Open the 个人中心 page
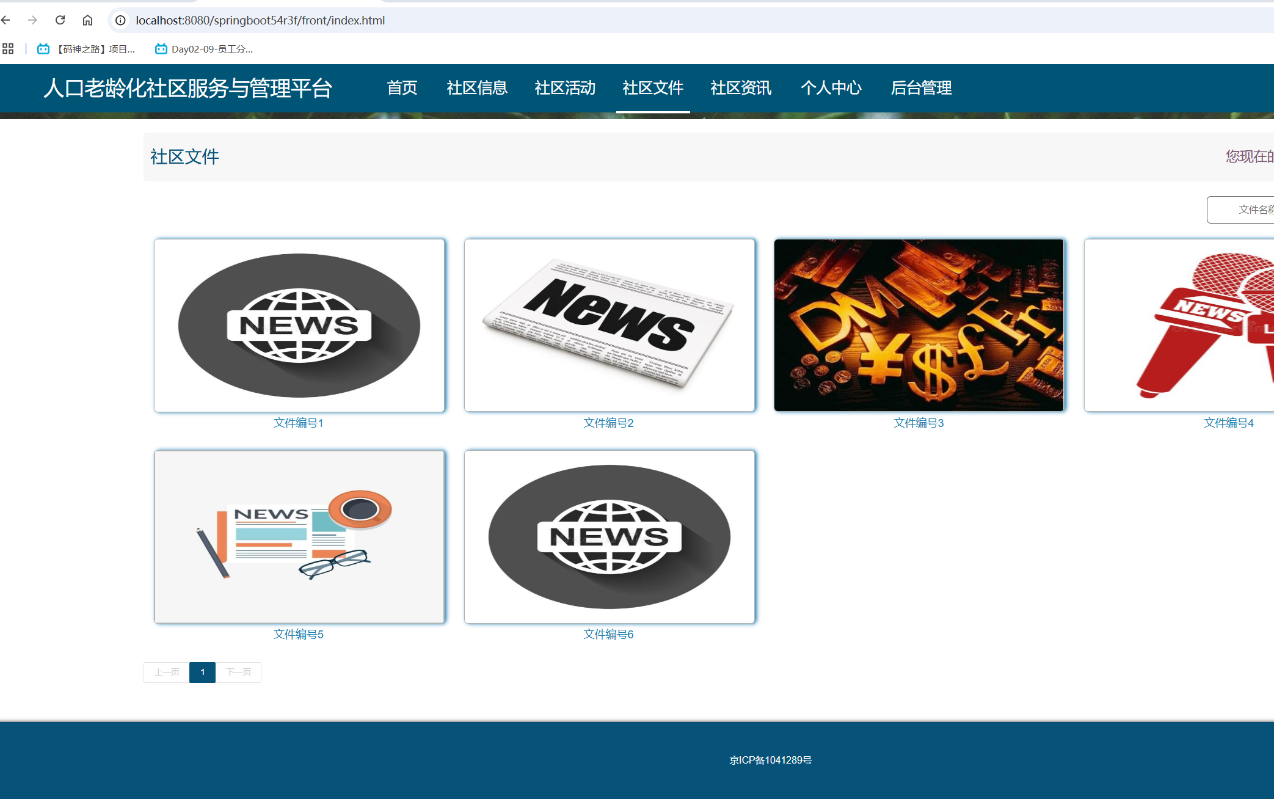 (x=831, y=89)
